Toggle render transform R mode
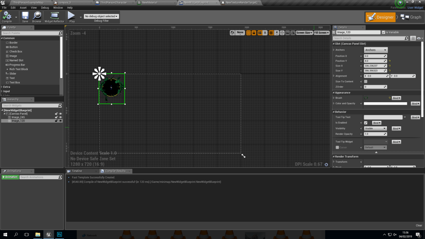Image resolution: width=425 pixels, height=239 pixels. pyautogui.click(x=265, y=33)
